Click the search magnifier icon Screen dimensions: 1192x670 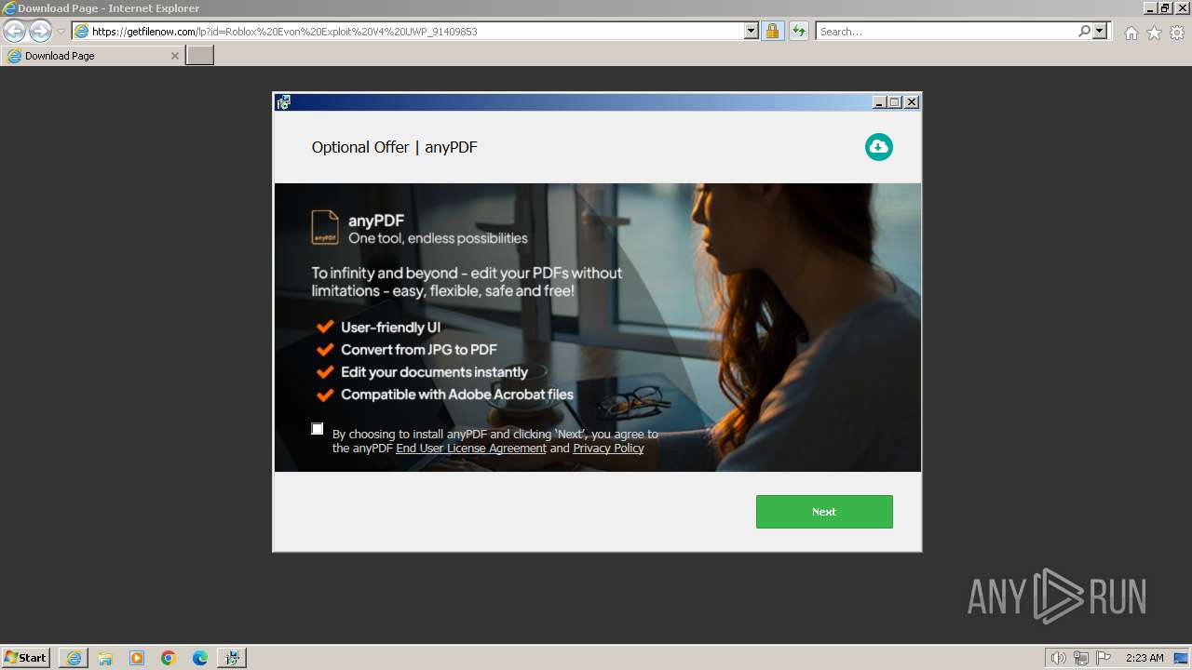1084,31
